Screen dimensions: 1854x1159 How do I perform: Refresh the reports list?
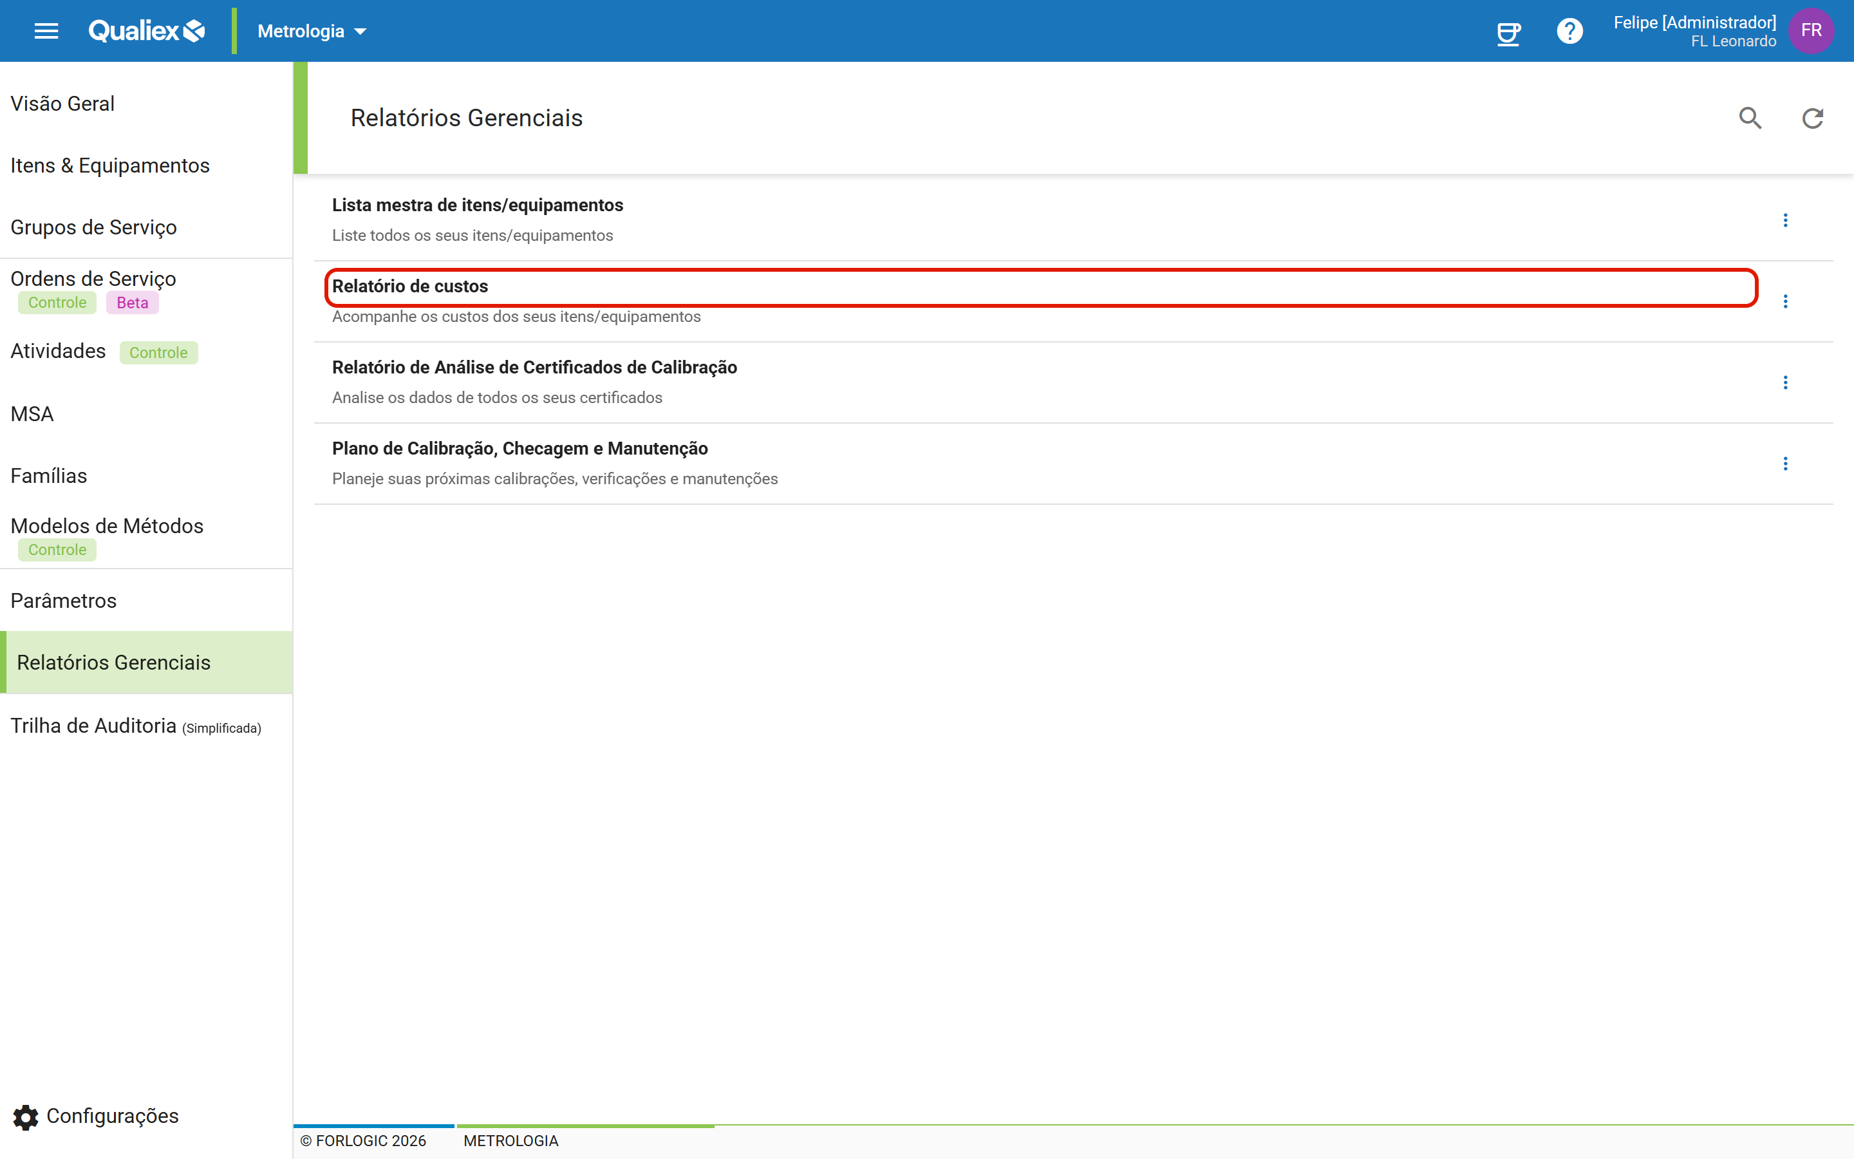(1812, 118)
